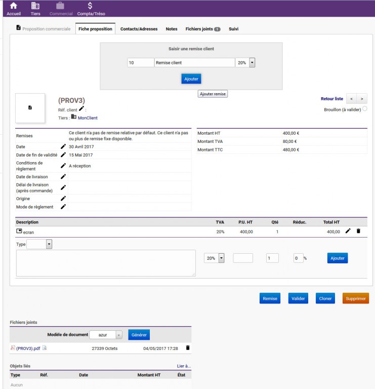Image resolution: width=375 pixels, height=389 pixels.
Task: Open the Accueil home icon
Action: click(x=13, y=6)
